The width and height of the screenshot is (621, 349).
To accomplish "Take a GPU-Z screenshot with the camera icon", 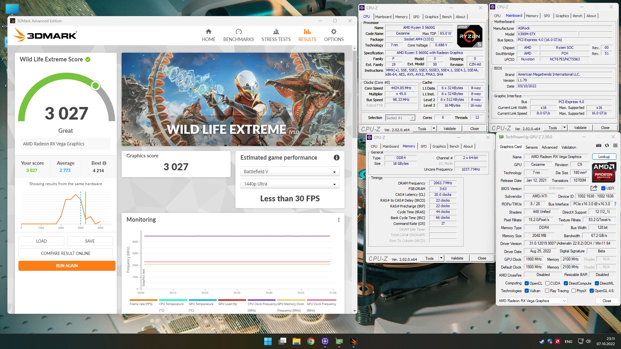I will pos(599,146).
